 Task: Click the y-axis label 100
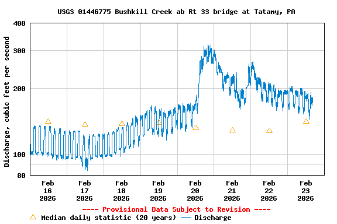click(19, 155)
